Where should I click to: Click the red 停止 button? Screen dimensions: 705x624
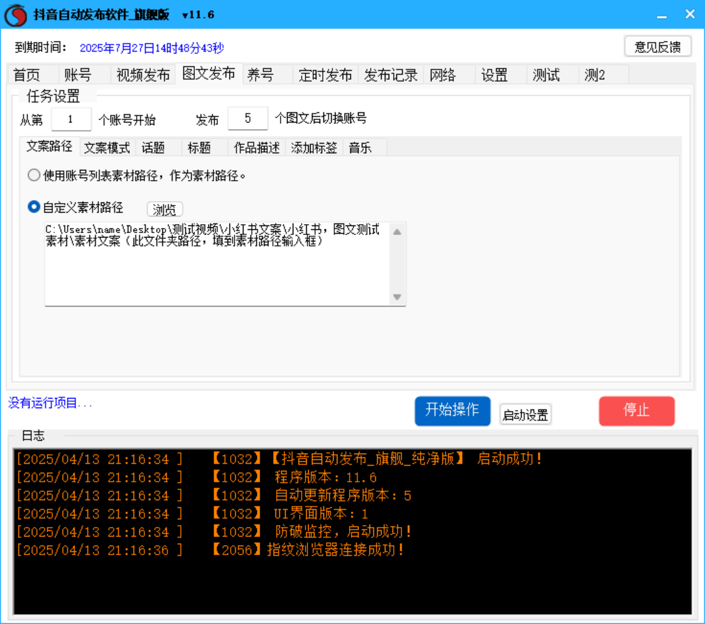coord(637,411)
